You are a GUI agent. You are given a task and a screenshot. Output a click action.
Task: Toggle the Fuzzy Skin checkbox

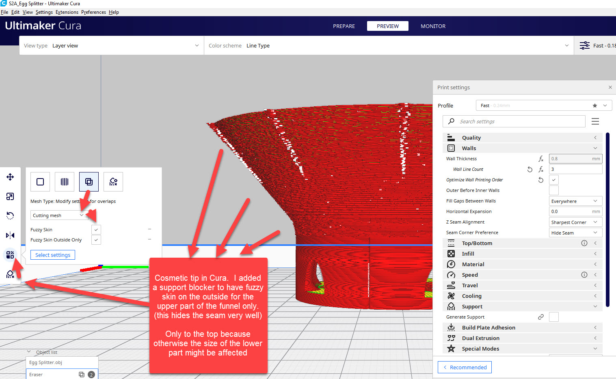pyautogui.click(x=96, y=230)
